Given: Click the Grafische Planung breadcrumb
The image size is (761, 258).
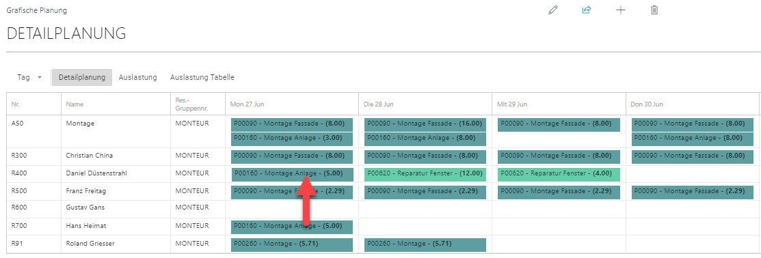Looking at the screenshot, I should click(x=37, y=10).
